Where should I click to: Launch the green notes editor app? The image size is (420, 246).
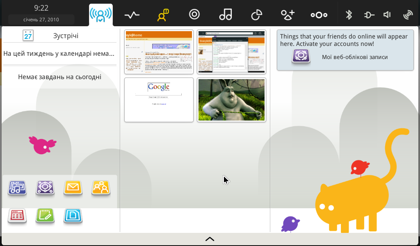point(45,216)
